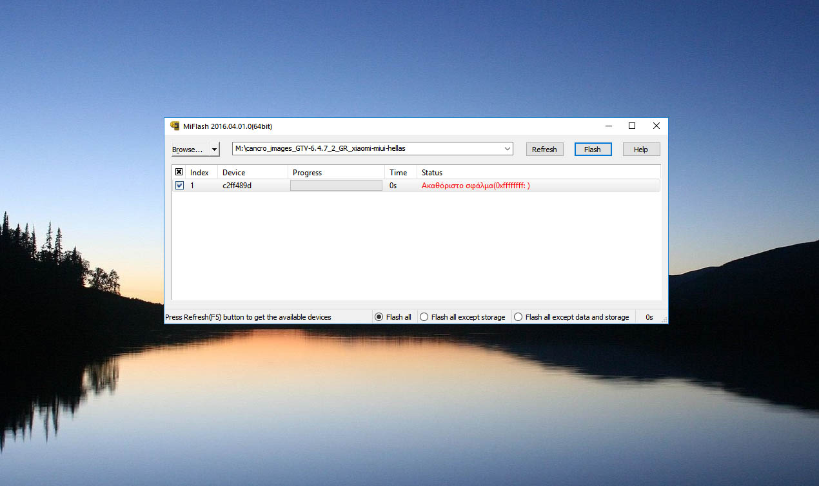Click the row's 0s time value
The width and height of the screenshot is (819, 486).
(x=393, y=186)
